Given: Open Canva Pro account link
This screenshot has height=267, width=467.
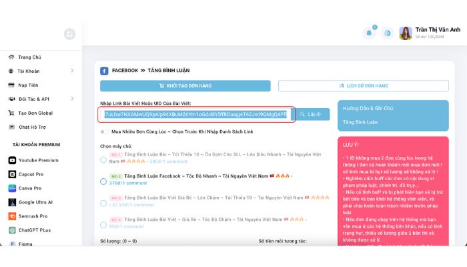Looking at the screenshot, I should pyautogui.click(x=30, y=188).
